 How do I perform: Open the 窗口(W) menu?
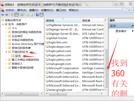[x=61, y=10]
